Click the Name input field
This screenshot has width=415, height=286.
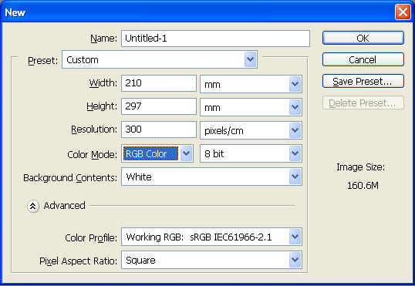215,39
